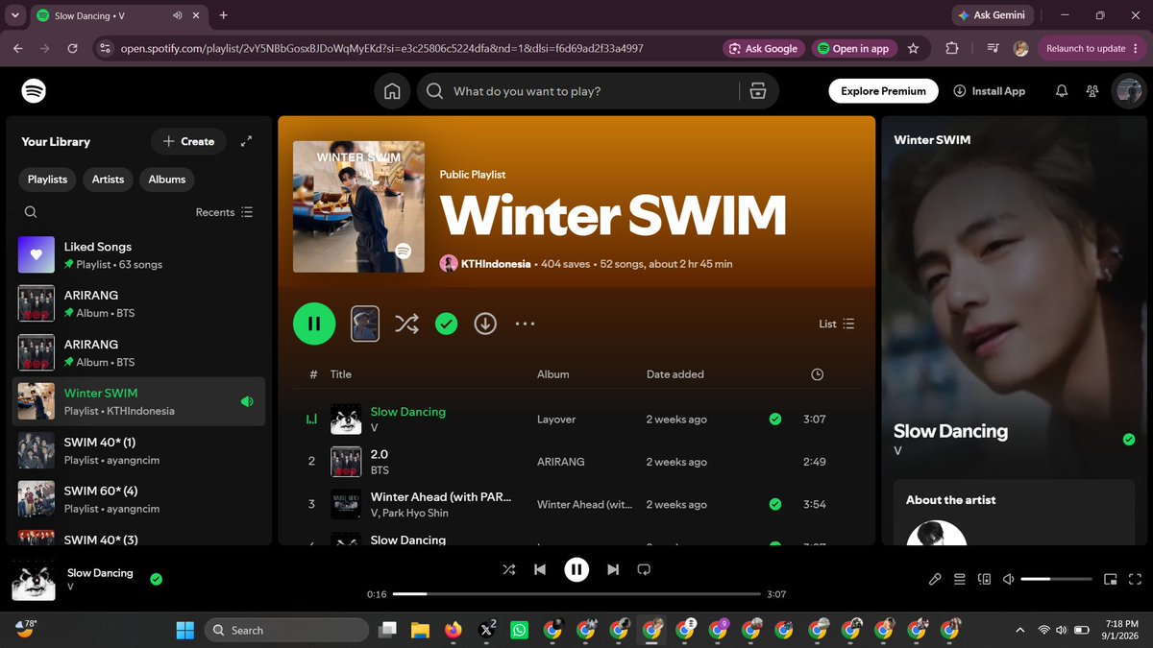Open Connect to a device

click(984, 579)
